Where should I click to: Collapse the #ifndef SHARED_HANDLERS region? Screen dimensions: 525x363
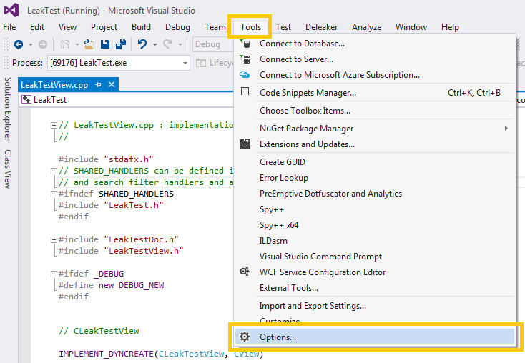point(54,194)
